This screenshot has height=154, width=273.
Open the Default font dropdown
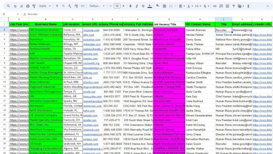[97, 6]
